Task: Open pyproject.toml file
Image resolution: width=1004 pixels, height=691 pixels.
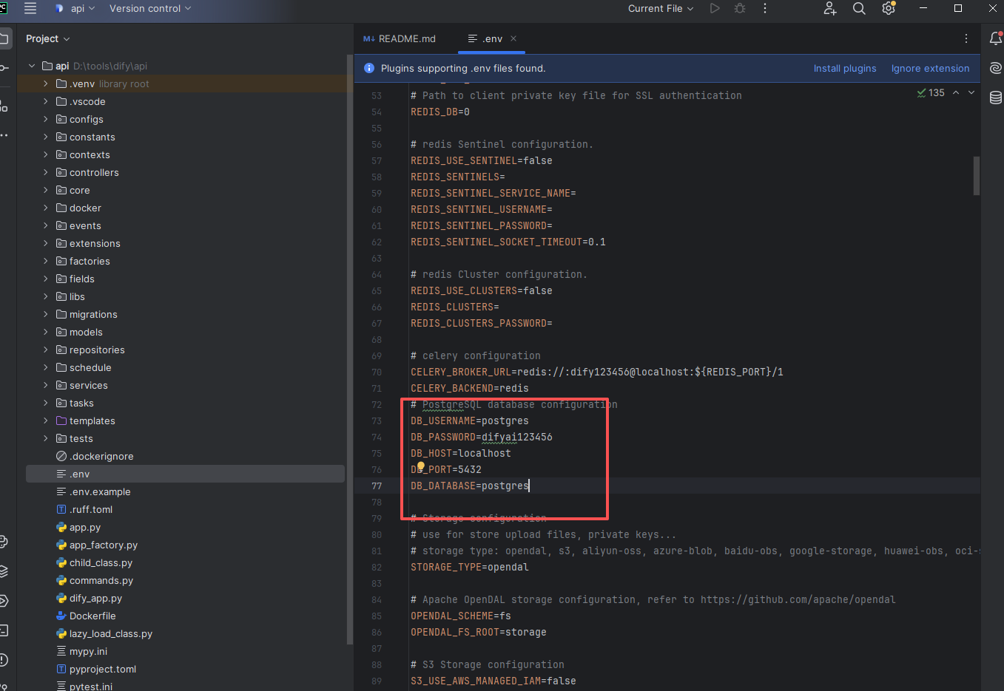Action: click(x=102, y=669)
